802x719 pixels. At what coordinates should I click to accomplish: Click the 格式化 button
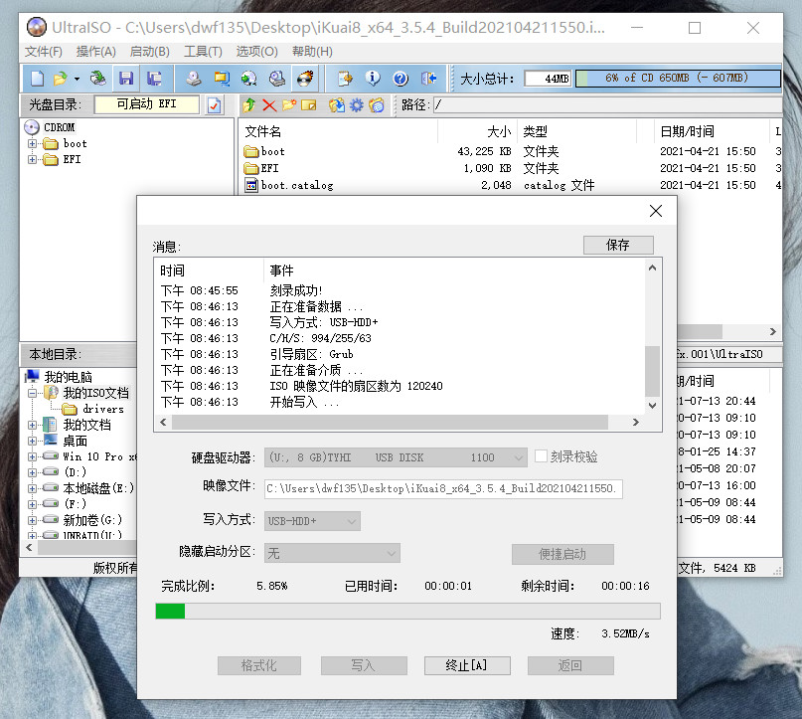pyautogui.click(x=259, y=665)
